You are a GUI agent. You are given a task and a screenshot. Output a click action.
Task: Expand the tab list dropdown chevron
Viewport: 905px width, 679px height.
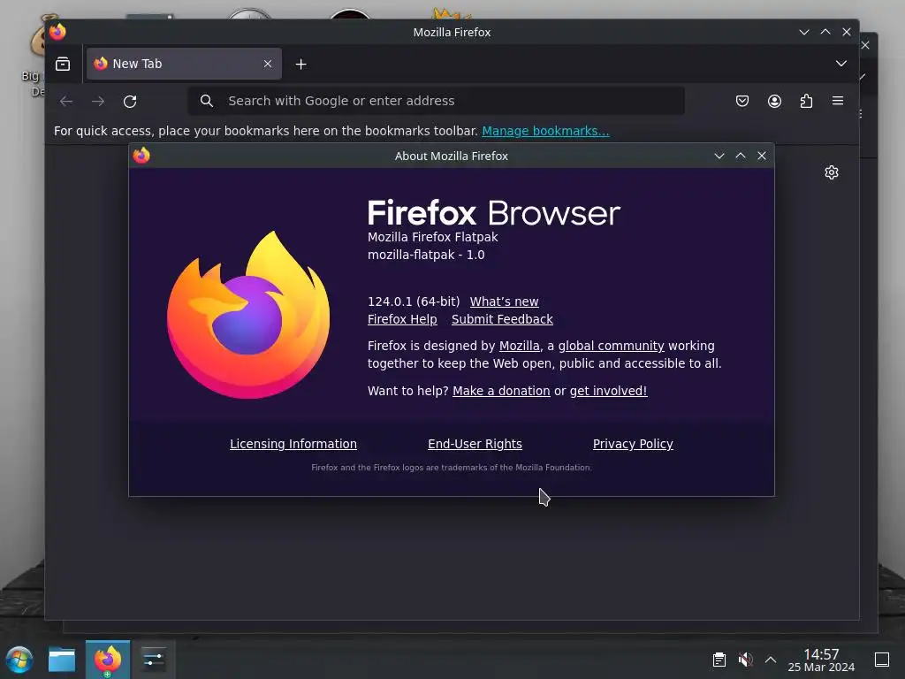point(841,64)
